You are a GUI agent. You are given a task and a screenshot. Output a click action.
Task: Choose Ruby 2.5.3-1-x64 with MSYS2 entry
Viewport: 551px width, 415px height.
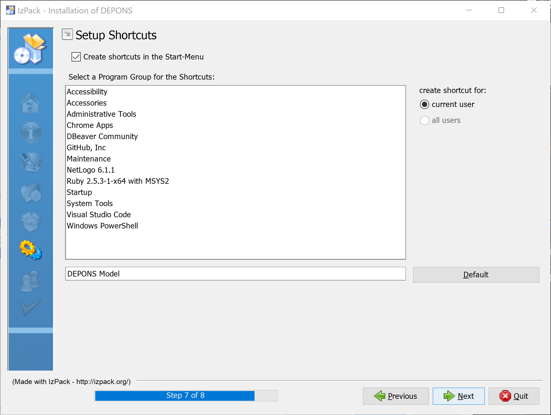[x=235, y=181]
